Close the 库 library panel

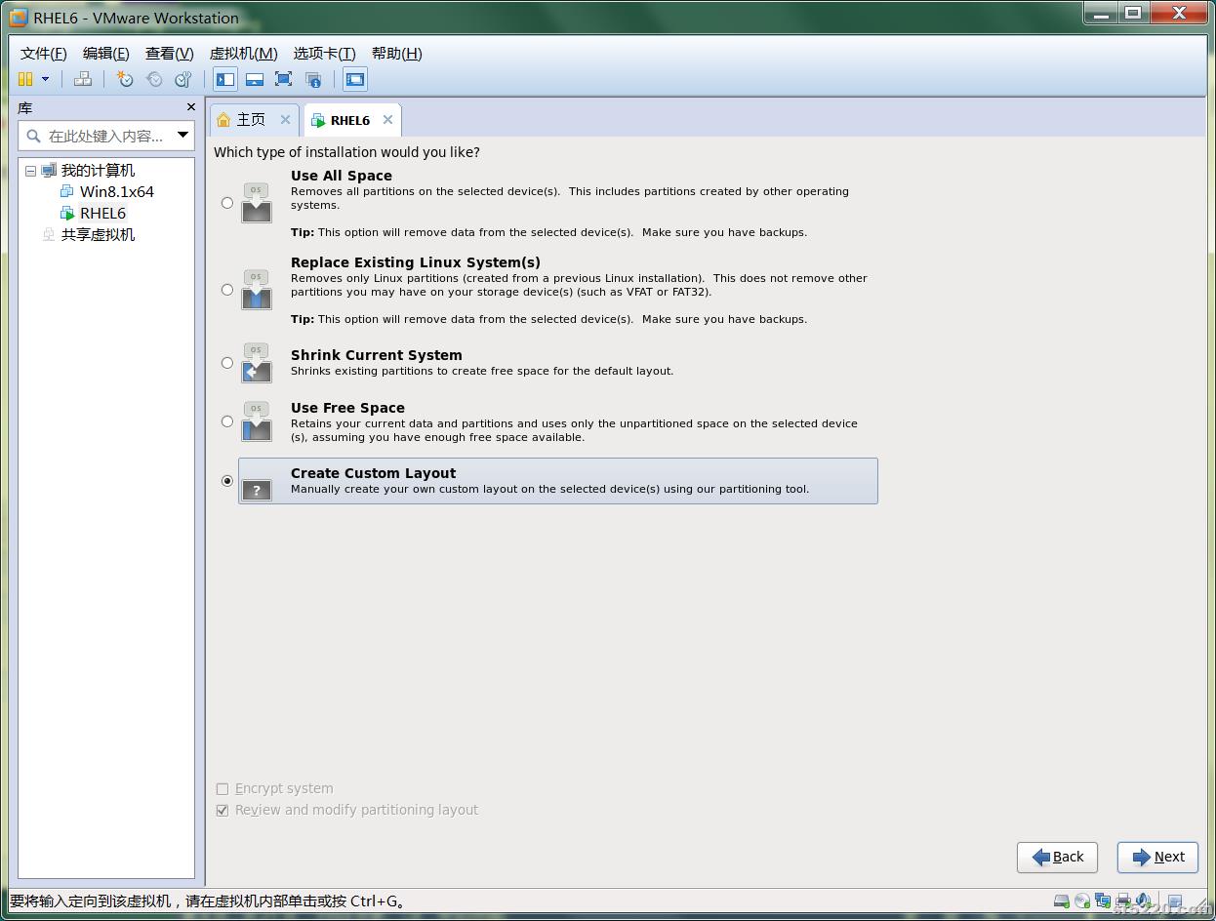point(190,107)
